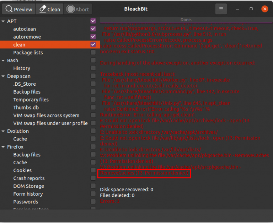The image size is (273, 223).
Task: Click the 'Disk space recovered: 0' text
Action: (127, 190)
